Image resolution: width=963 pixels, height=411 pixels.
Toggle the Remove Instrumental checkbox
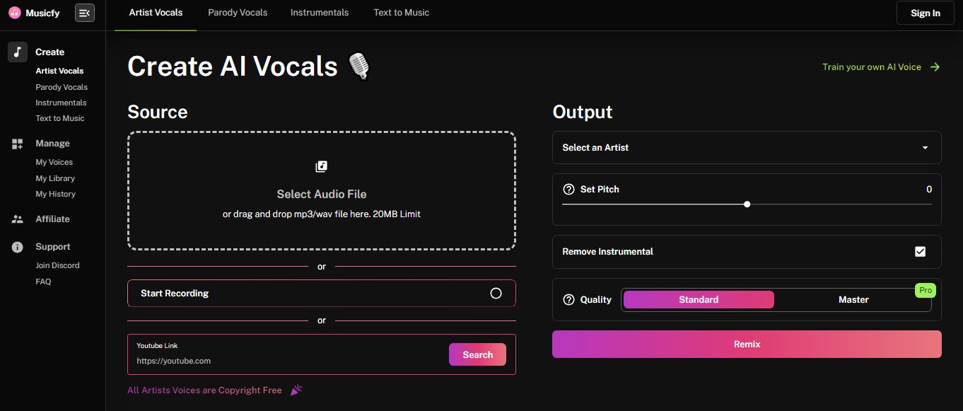pyautogui.click(x=920, y=252)
